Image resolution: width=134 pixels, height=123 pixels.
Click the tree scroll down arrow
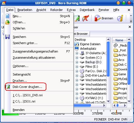108,101
